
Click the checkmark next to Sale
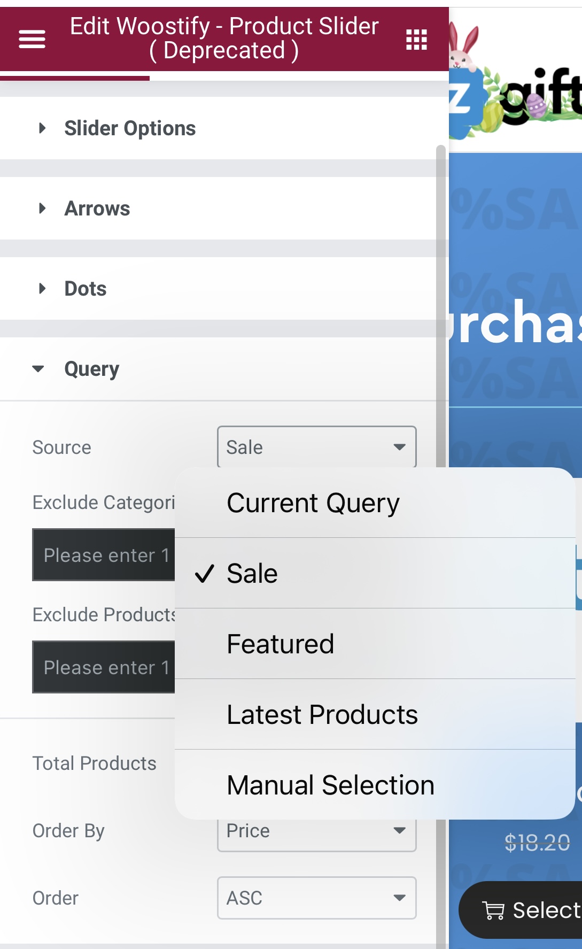tap(205, 574)
